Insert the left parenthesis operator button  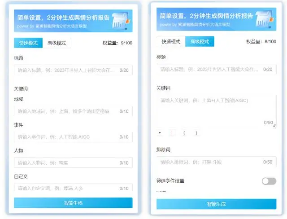[184, 133]
